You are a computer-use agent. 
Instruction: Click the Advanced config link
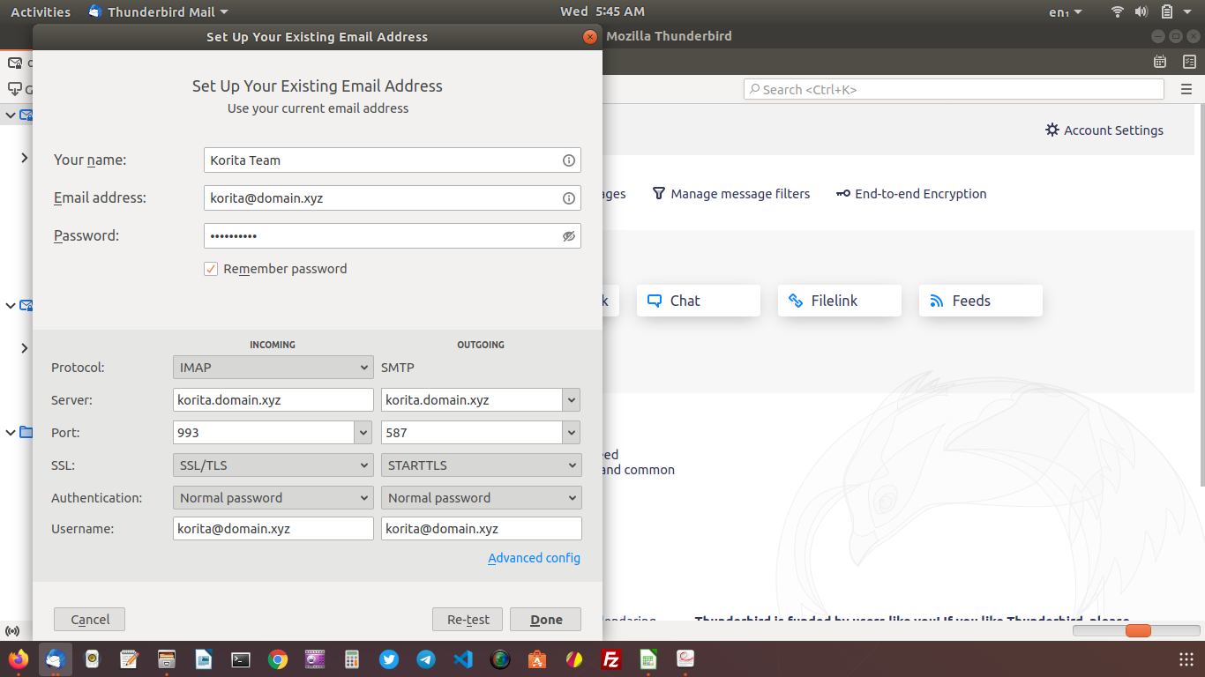point(534,558)
